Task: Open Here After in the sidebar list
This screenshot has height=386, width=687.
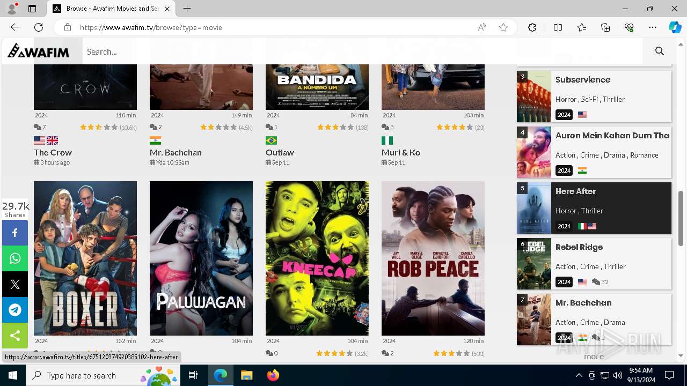Action: click(575, 191)
